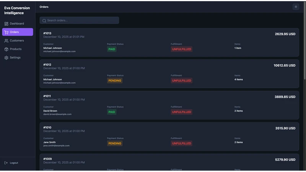Open the Dashboard menu item
The height and width of the screenshot is (172, 306).
tap(18, 24)
